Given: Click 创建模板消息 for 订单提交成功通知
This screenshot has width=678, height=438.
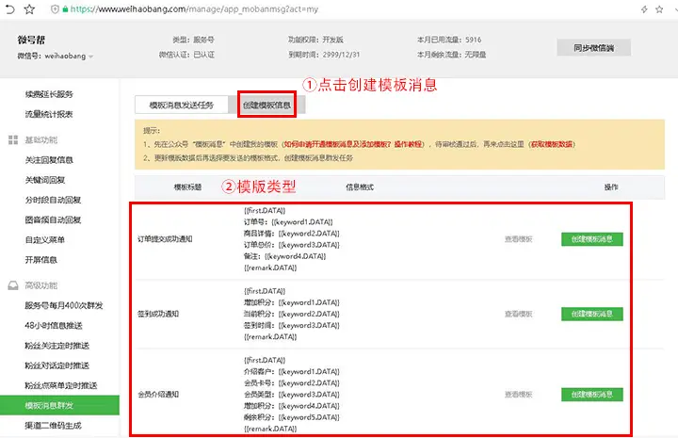Looking at the screenshot, I should (x=592, y=239).
